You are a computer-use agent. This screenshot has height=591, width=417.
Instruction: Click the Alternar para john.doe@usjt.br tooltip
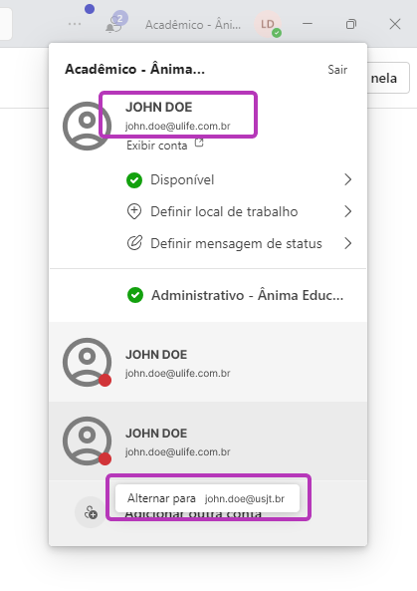click(x=207, y=498)
